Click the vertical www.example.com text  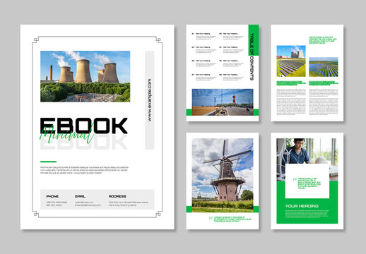[150, 100]
